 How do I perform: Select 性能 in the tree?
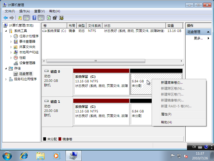[22, 58]
